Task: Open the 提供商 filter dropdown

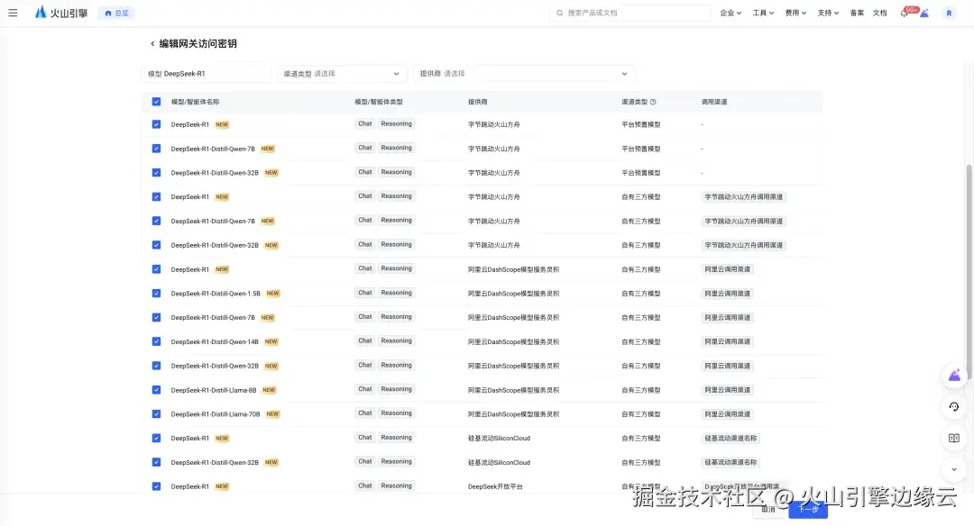Action: [524, 74]
